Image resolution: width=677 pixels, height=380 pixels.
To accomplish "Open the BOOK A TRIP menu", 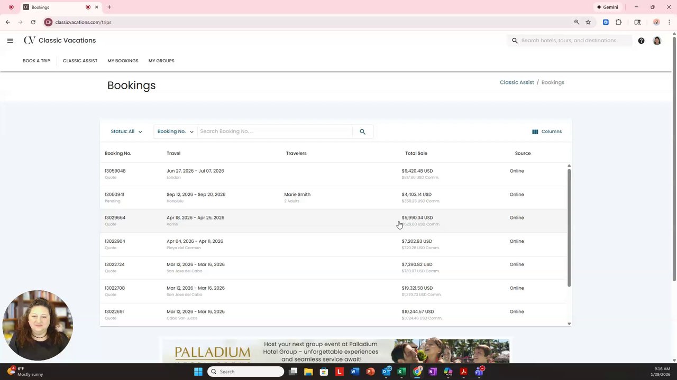I will (36, 61).
